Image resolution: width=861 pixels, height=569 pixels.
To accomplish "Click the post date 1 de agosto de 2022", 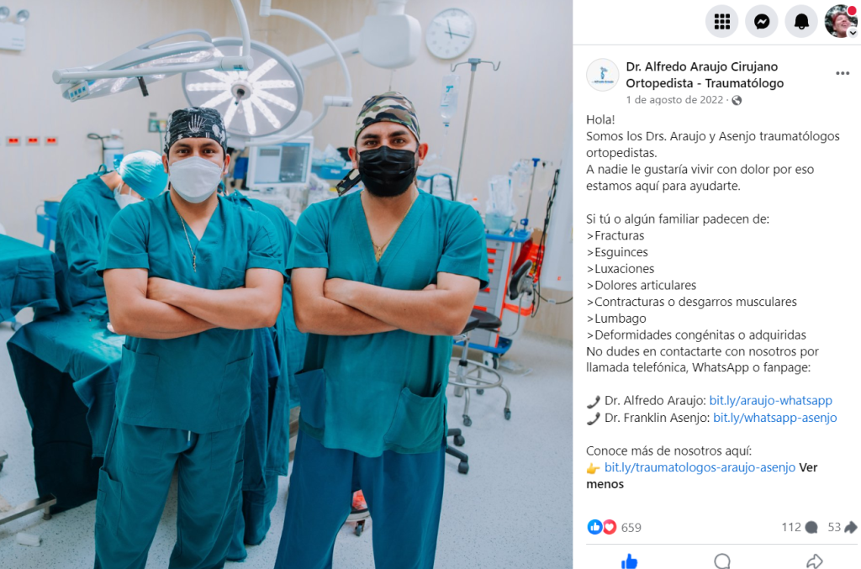I will coord(674,100).
